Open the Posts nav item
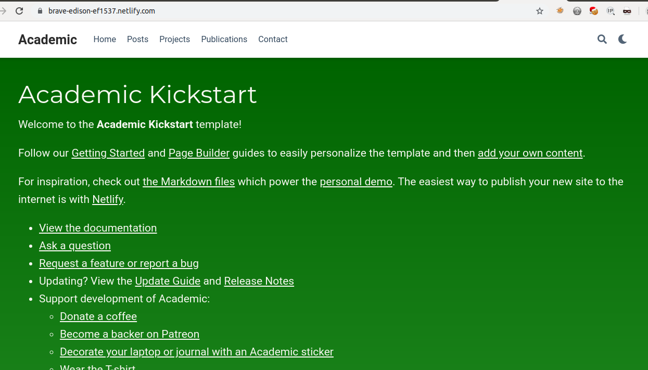The height and width of the screenshot is (370, 648). click(137, 40)
